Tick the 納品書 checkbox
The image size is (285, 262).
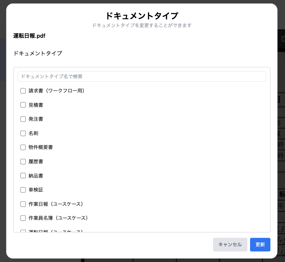(x=23, y=176)
